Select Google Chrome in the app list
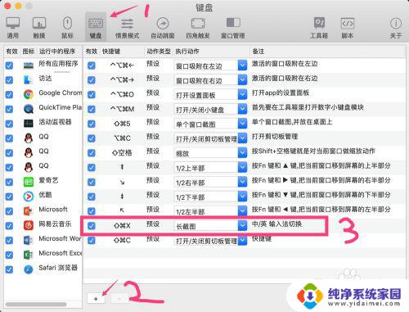 [x=43, y=94]
